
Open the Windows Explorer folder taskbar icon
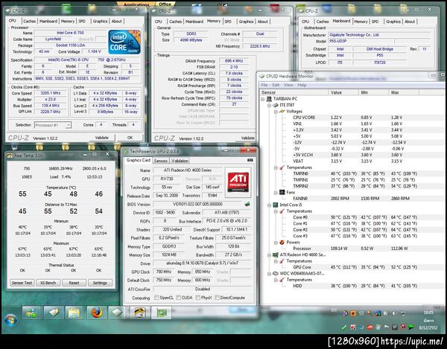[x=74, y=313]
